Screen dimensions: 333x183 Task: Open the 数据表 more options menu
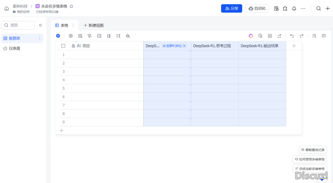pos(39,38)
